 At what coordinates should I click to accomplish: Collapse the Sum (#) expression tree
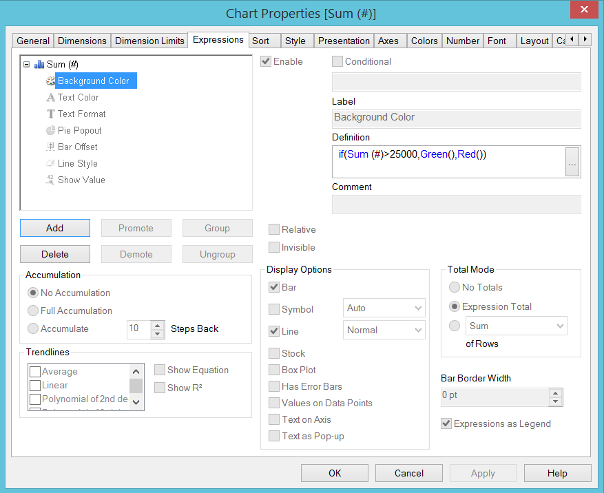(27, 64)
